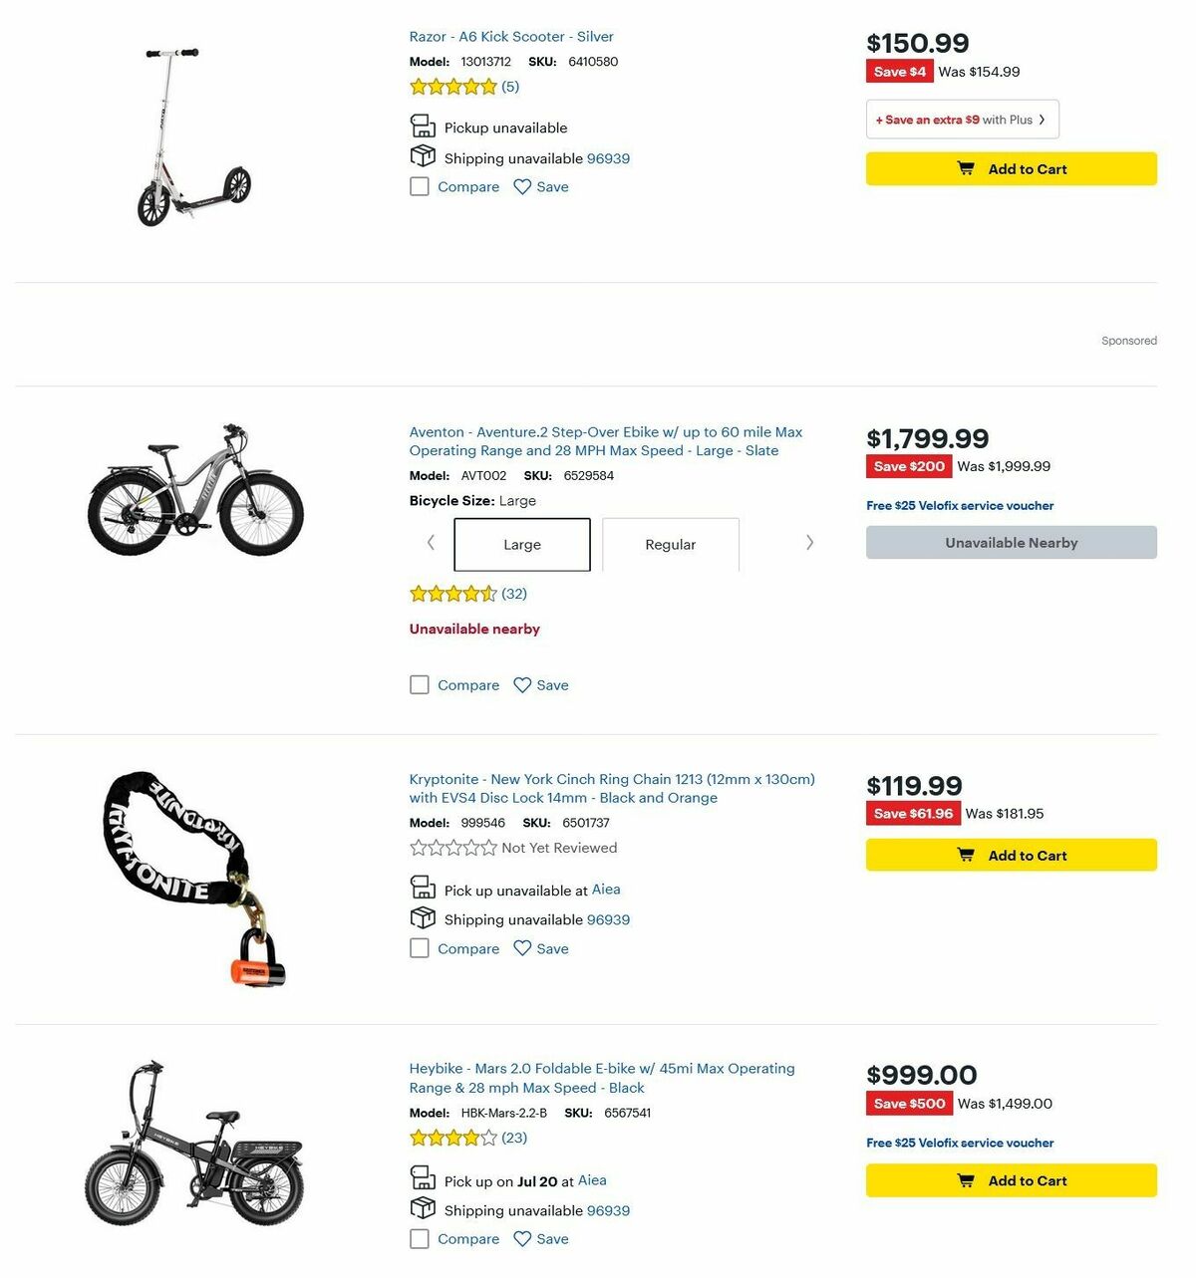Viewport: 1196px width, 1278px height.
Task: Click the heart icon to save the Razor scooter
Action: [521, 186]
